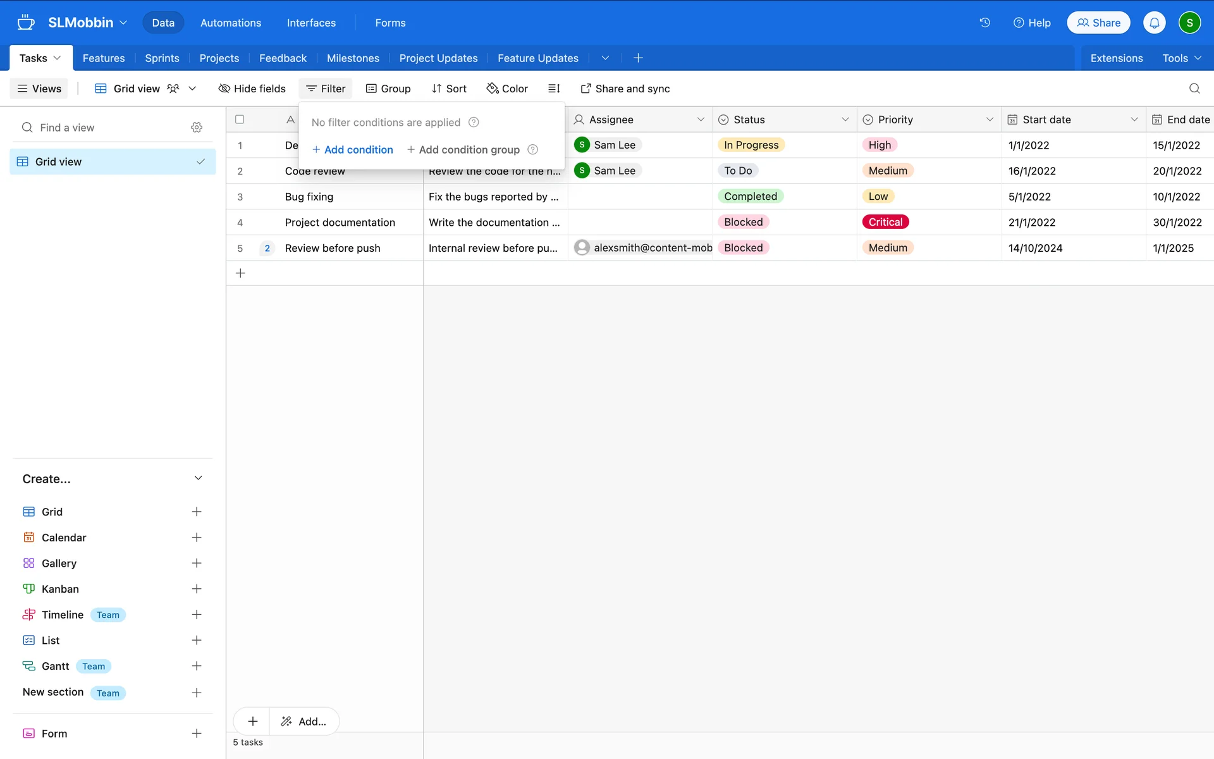The width and height of the screenshot is (1214, 759).
Task: Click help icon beside filter conditions message
Action: (x=474, y=123)
